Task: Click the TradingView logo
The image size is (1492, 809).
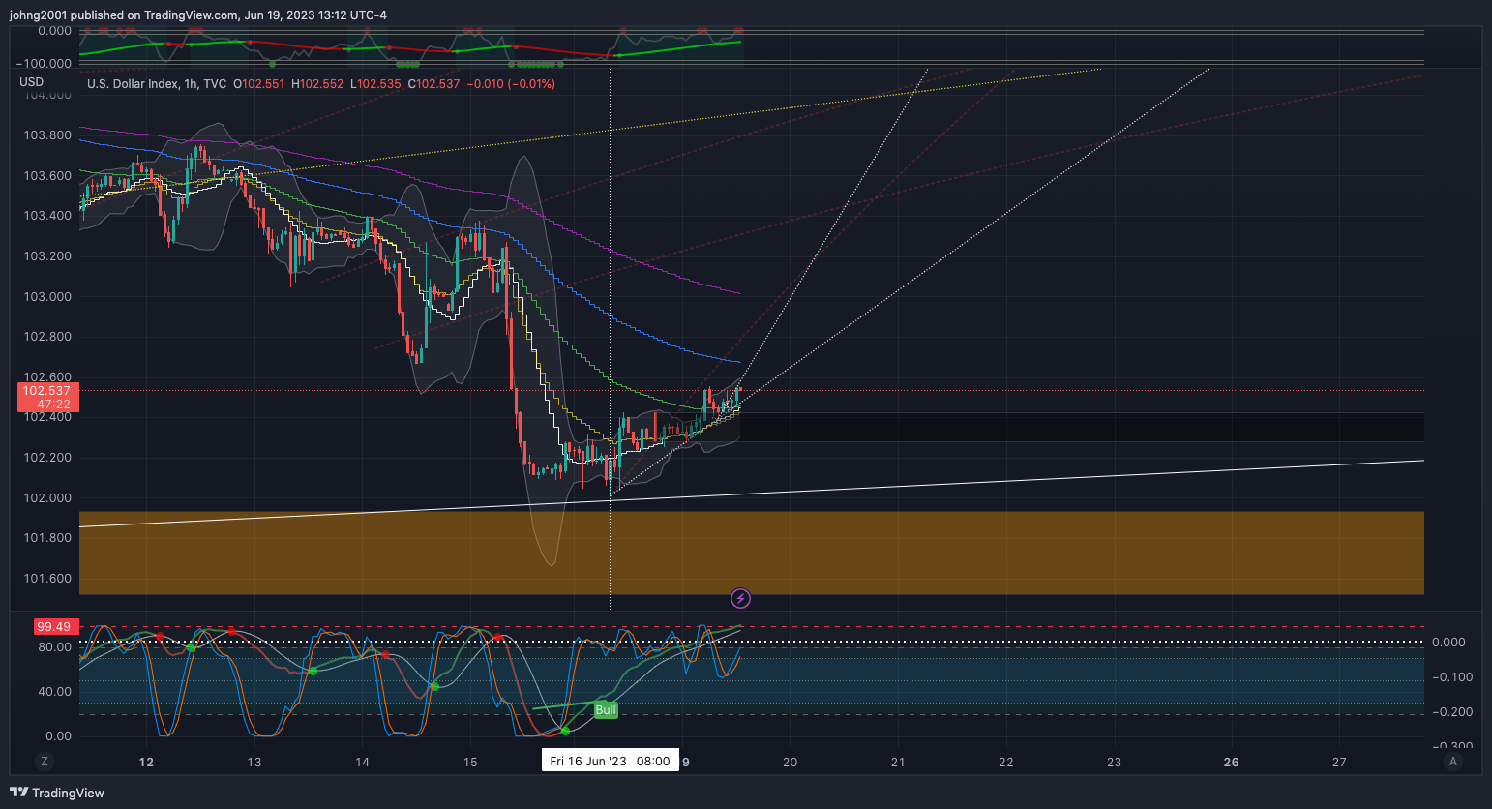Action: click(57, 793)
